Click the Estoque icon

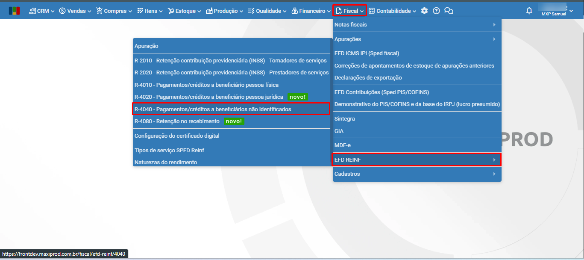pyautogui.click(x=171, y=11)
